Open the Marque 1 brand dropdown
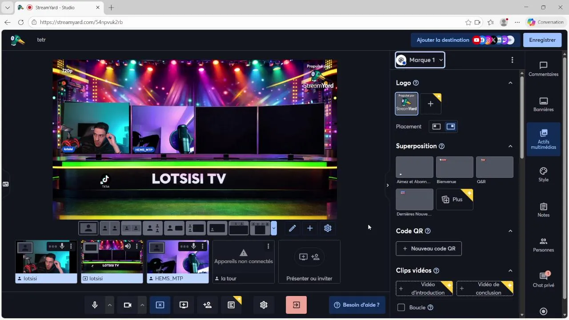This screenshot has height=320, width=569. pyautogui.click(x=420, y=60)
